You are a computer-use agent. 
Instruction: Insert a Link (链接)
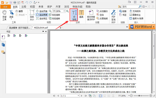123,11
